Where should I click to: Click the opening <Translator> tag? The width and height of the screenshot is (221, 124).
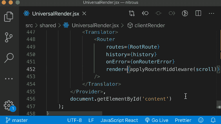[x=100, y=32]
